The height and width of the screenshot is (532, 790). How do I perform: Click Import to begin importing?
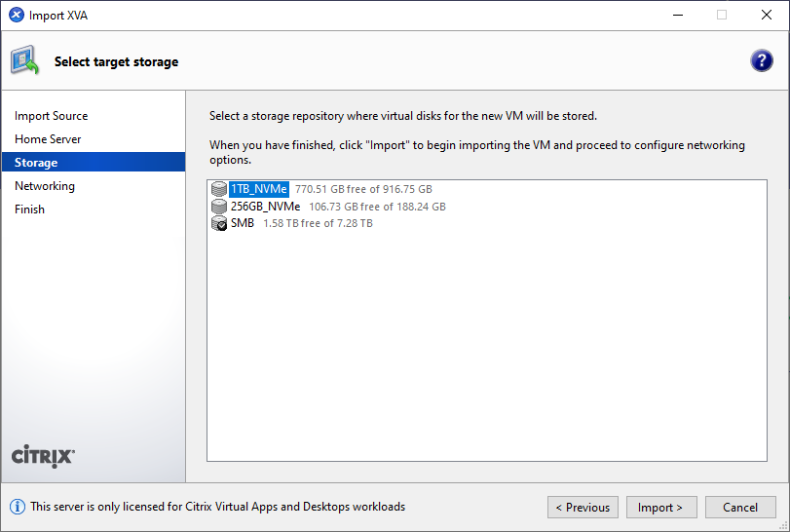[660, 508]
